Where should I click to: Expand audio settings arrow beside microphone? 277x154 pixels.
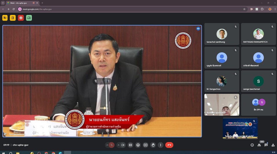pos(107,145)
